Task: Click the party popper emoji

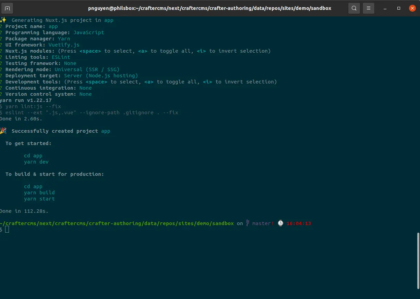Action: coord(3,131)
